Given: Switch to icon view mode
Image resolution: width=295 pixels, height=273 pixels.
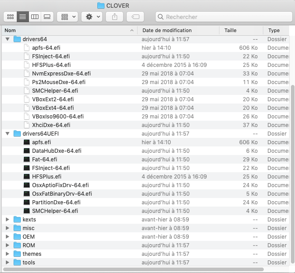Looking at the screenshot, I should tap(10, 17).
